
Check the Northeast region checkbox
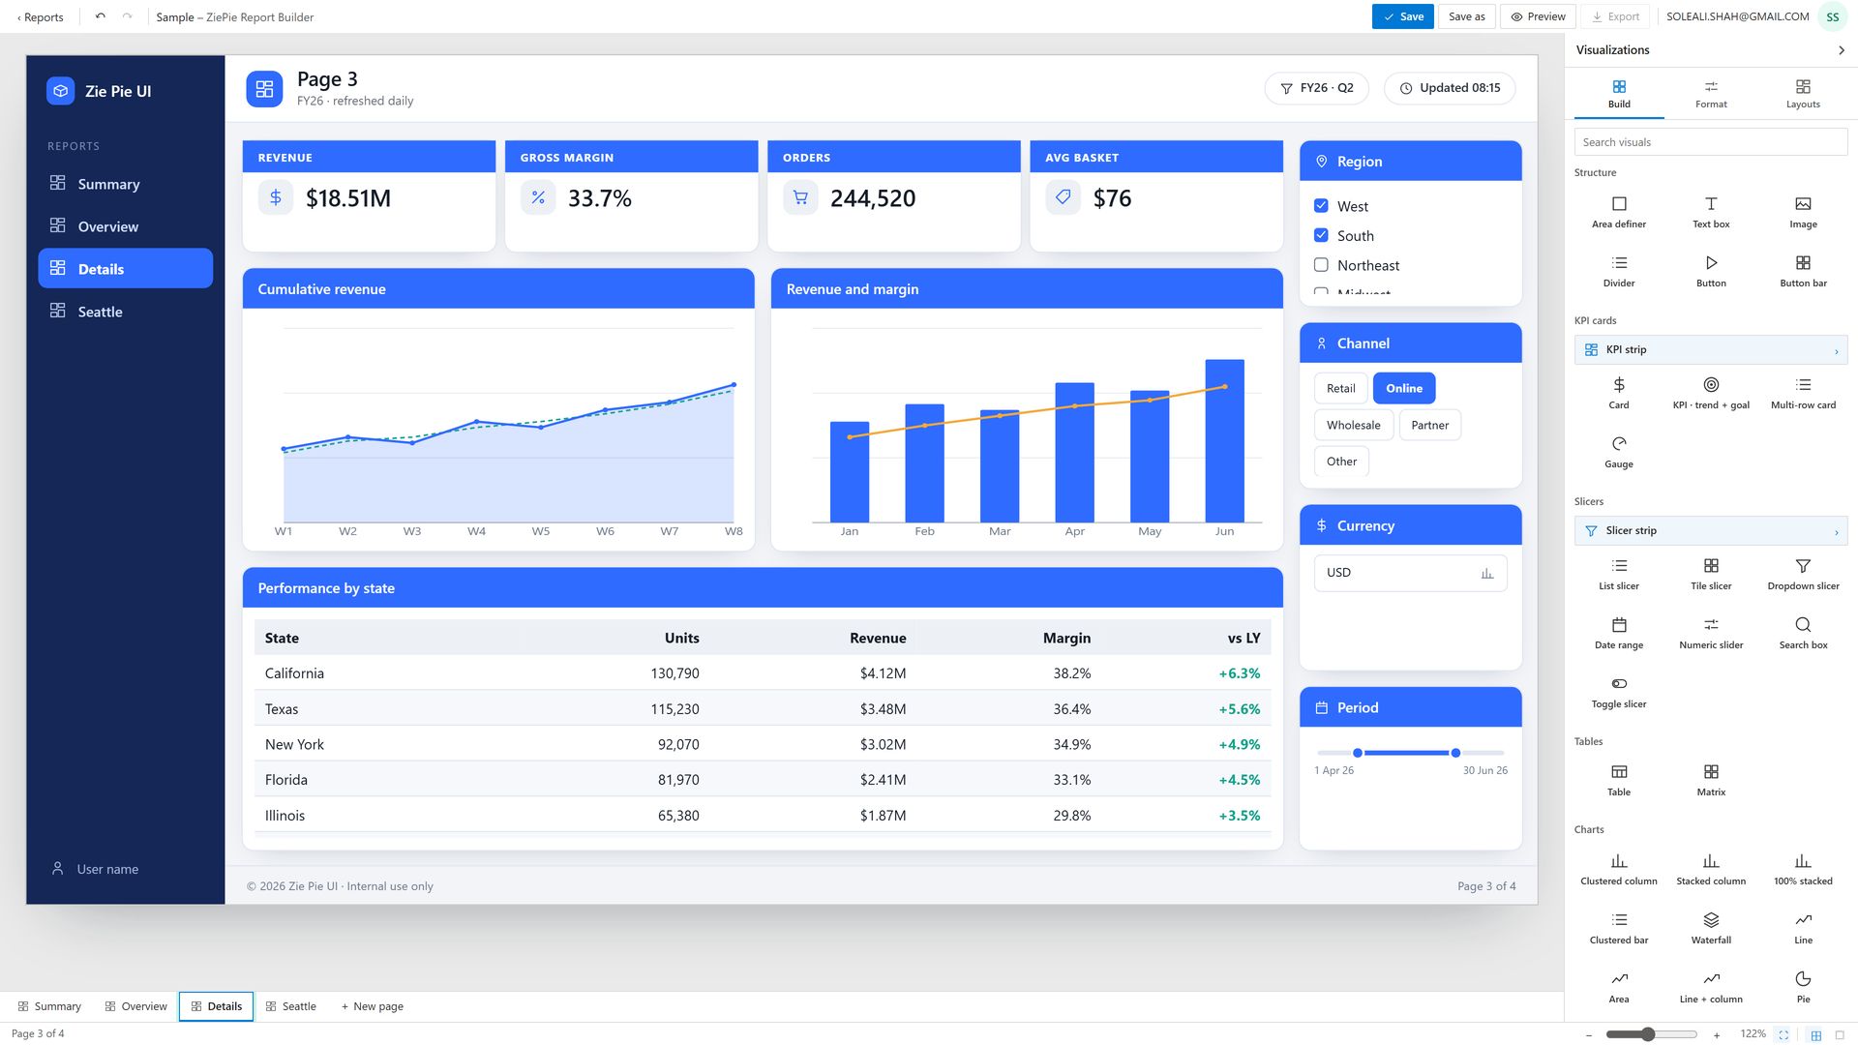click(1320, 265)
